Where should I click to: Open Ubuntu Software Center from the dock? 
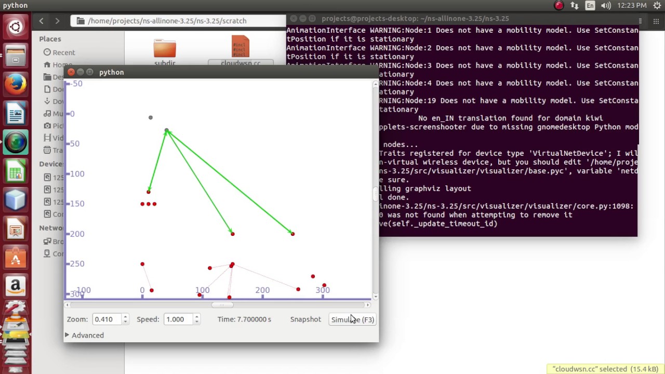coord(16,257)
